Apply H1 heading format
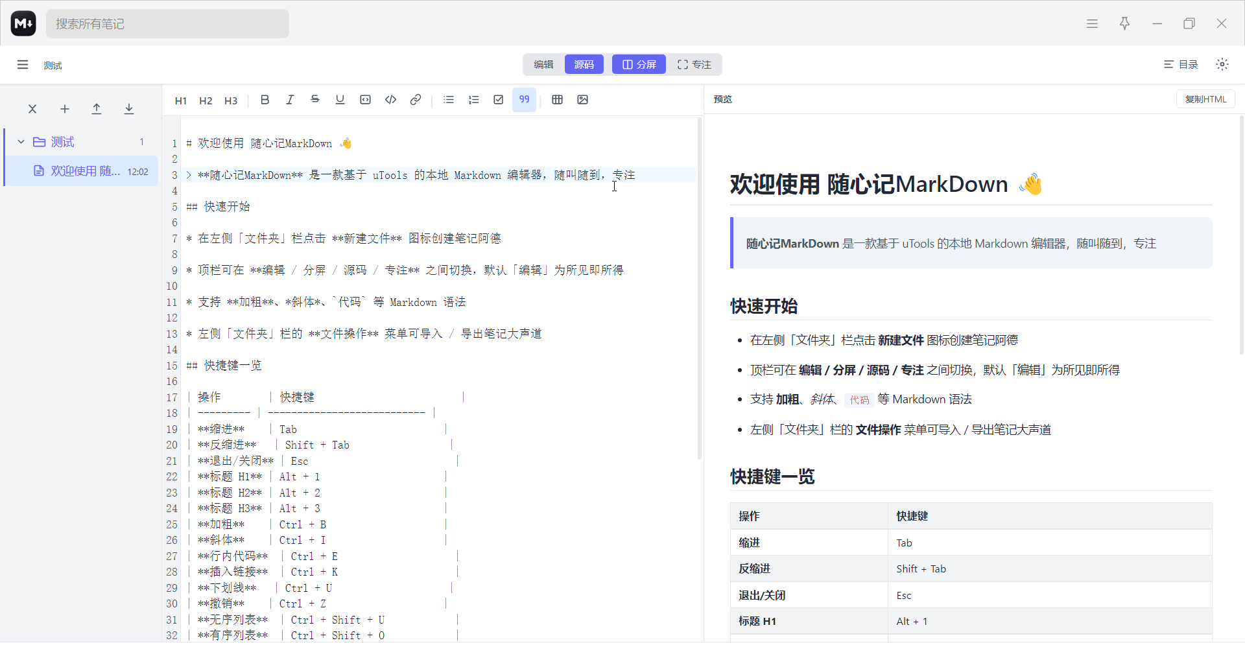This screenshot has width=1245, height=645. (181, 100)
